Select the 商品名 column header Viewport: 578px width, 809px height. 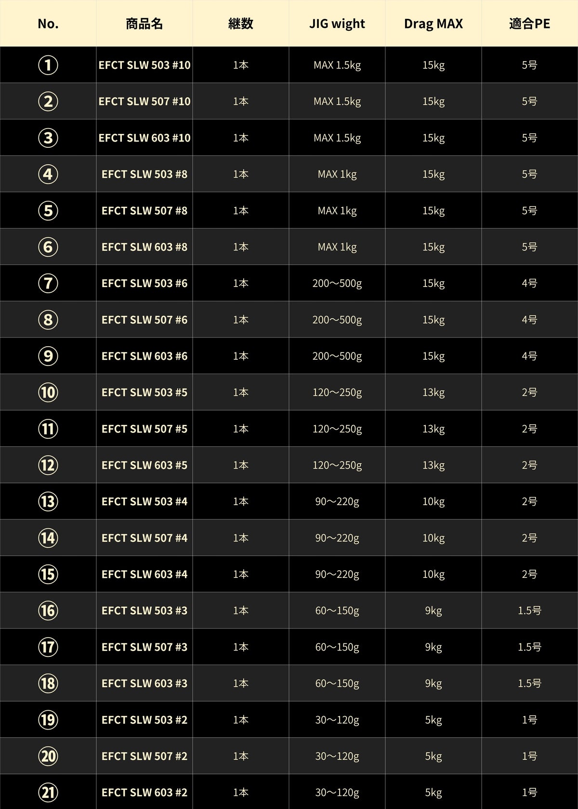click(x=144, y=24)
